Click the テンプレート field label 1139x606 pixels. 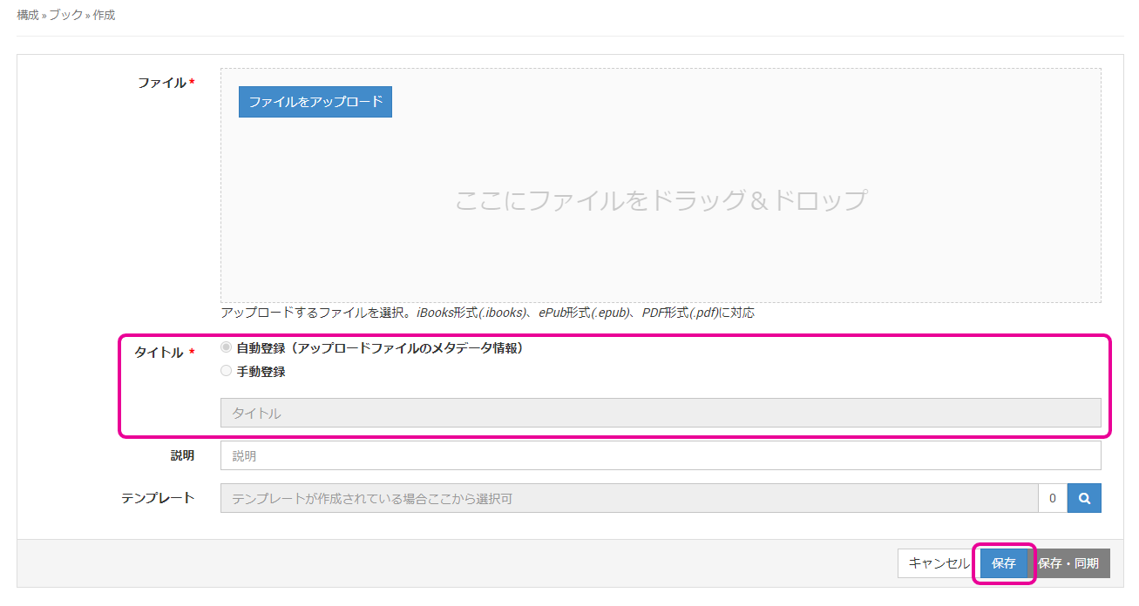[158, 498]
